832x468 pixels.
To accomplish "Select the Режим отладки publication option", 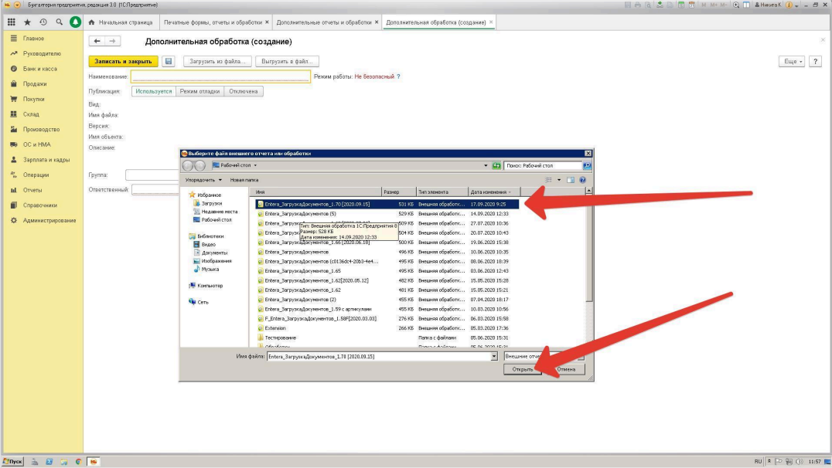I will (199, 91).
